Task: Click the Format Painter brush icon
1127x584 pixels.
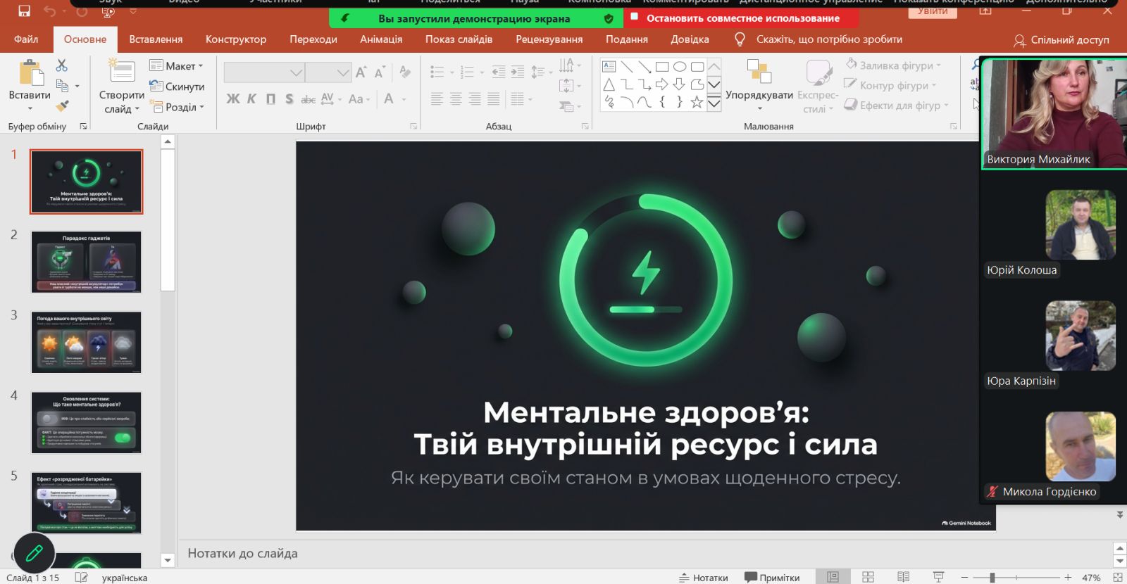Action: 62,106
